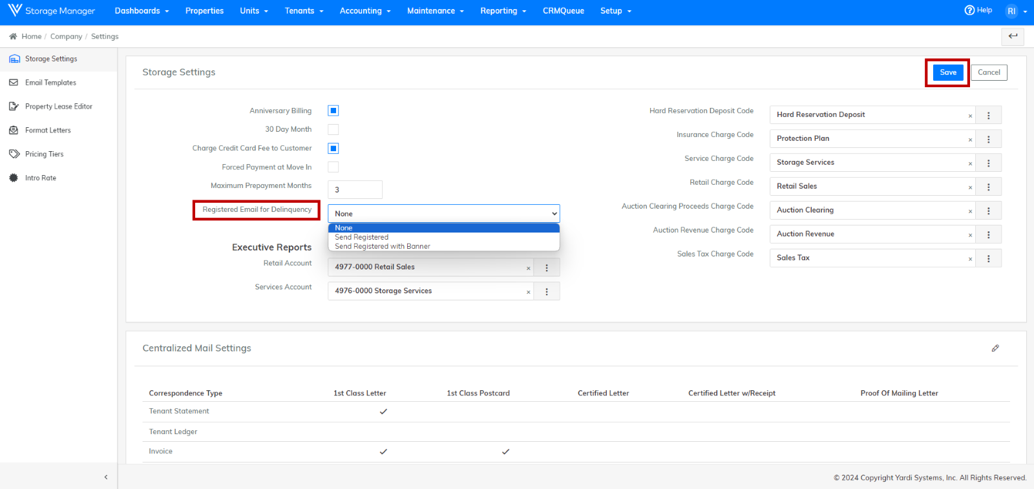Open more options for Retail Sales charge code

(988, 187)
